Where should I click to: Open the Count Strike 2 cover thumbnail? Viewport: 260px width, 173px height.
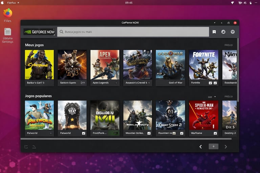[170, 115]
